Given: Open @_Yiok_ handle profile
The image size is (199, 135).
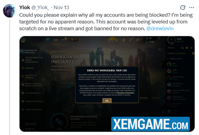Looking at the screenshot, I should [x=40, y=8].
